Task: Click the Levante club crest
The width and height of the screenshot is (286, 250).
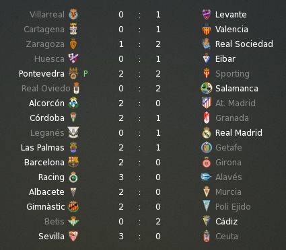Action: pyautogui.click(x=207, y=15)
